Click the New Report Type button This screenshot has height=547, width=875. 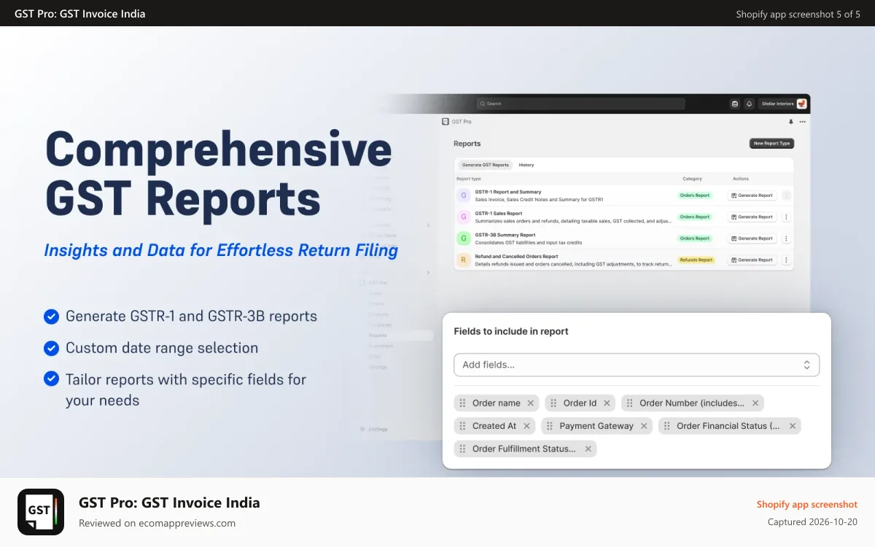tap(771, 143)
